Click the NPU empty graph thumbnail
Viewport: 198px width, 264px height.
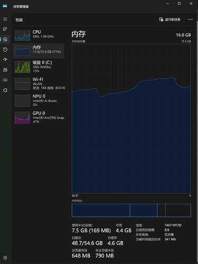pos(22,101)
